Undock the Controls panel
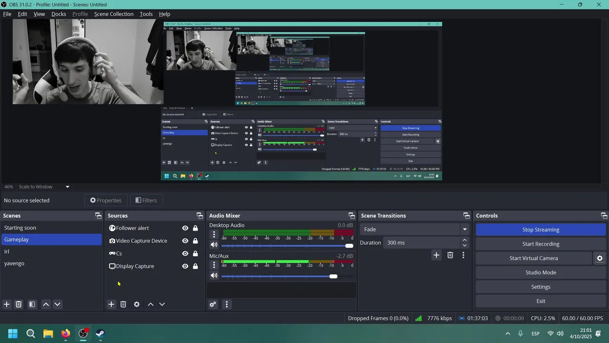 pos(604,215)
